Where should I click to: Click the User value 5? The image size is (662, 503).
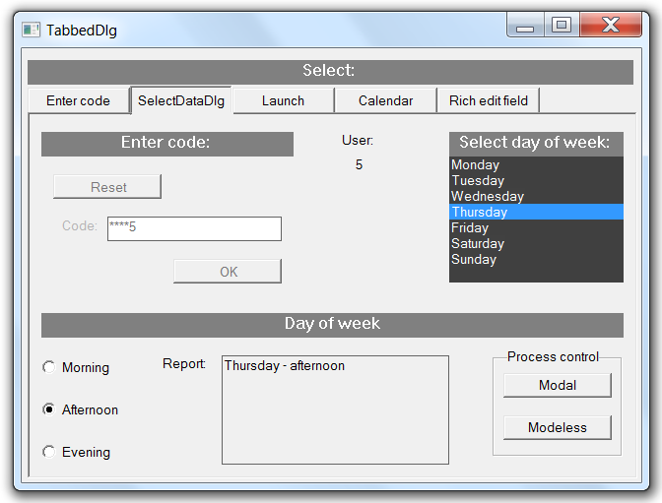pyautogui.click(x=359, y=164)
